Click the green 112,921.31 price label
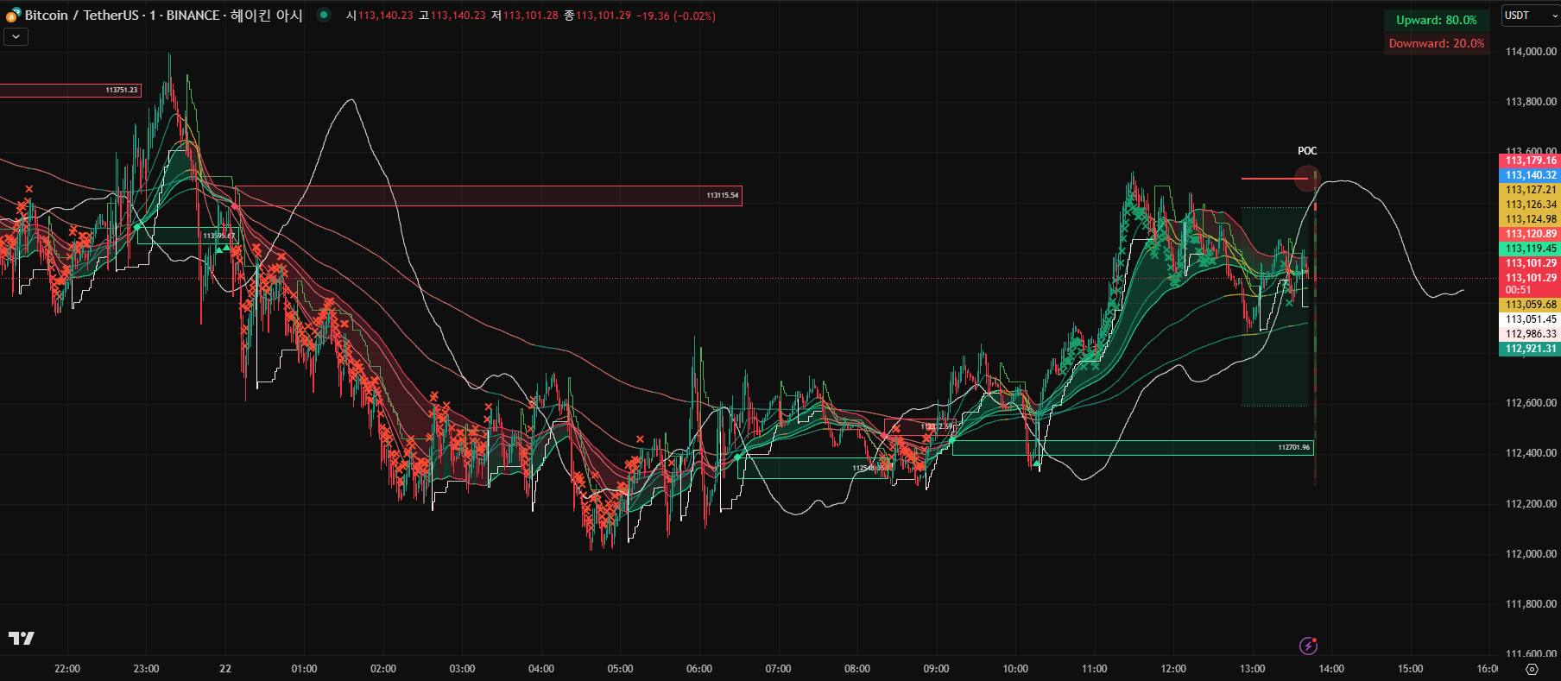1561x681 pixels. [1530, 349]
